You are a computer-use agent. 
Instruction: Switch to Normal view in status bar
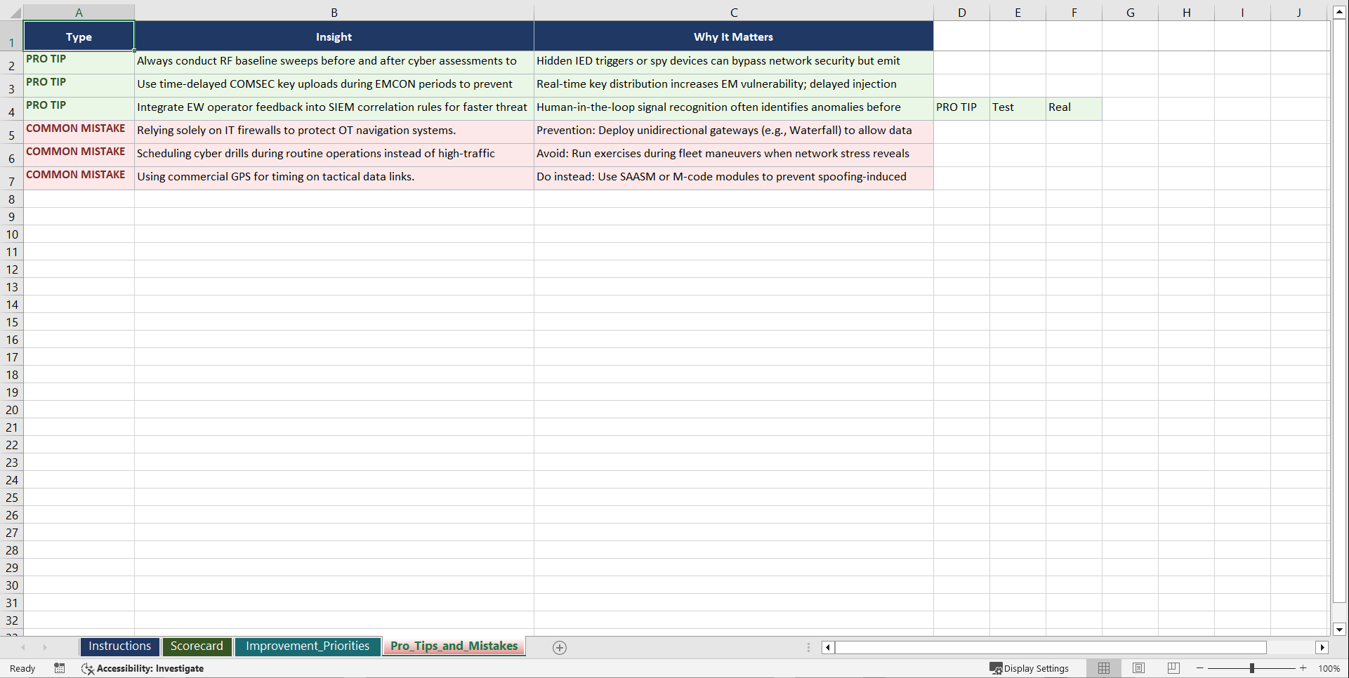(1103, 668)
